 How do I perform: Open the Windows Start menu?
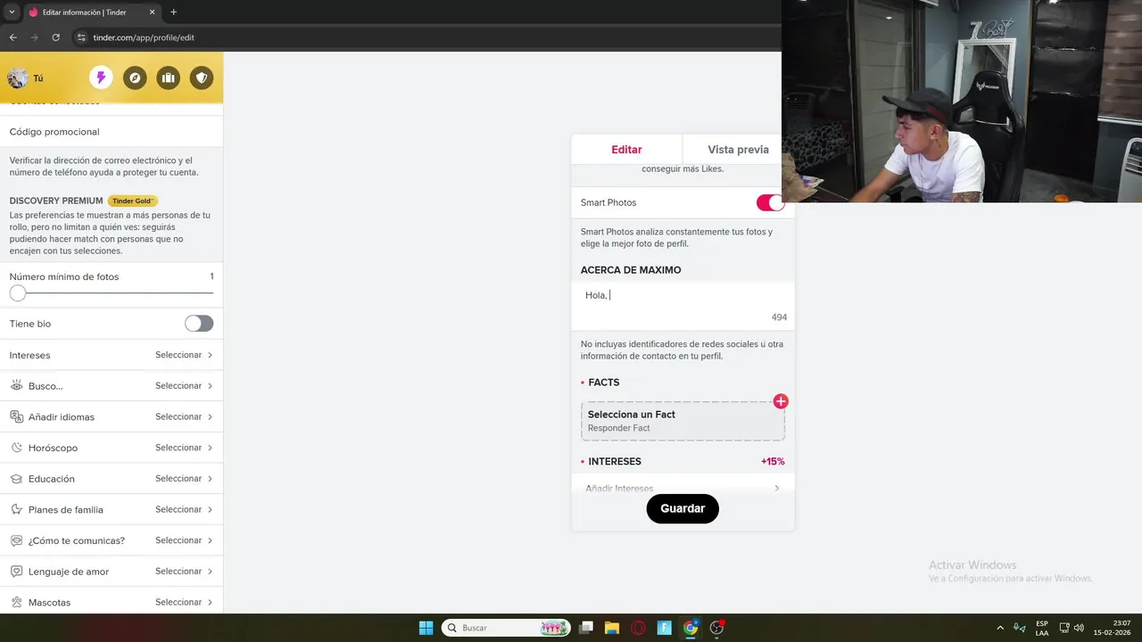click(x=426, y=628)
